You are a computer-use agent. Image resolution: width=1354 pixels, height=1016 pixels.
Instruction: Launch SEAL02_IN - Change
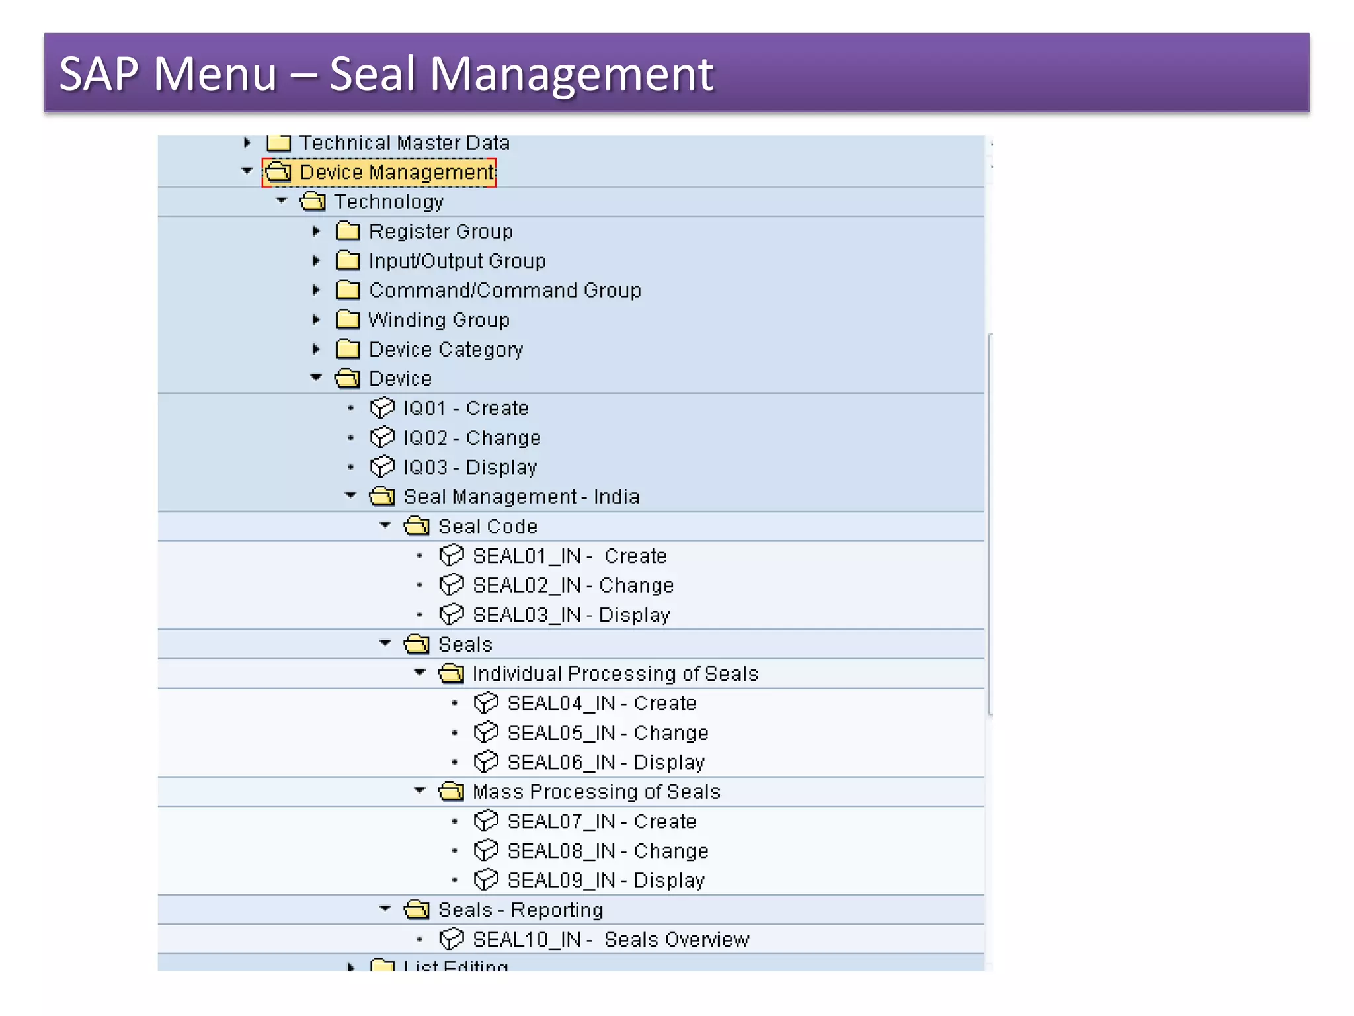[x=573, y=585]
